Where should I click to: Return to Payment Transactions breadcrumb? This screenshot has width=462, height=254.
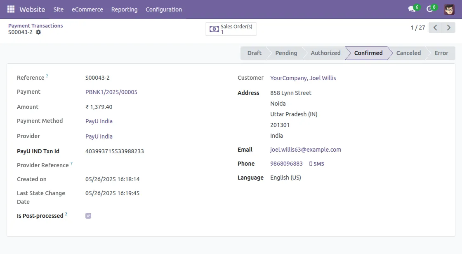click(x=35, y=25)
